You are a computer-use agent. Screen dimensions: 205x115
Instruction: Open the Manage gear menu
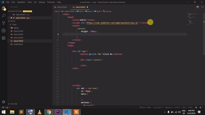pyautogui.click(x=4, y=102)
